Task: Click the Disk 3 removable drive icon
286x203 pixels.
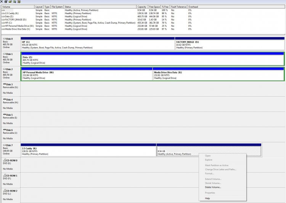Action: coord(5,84)
